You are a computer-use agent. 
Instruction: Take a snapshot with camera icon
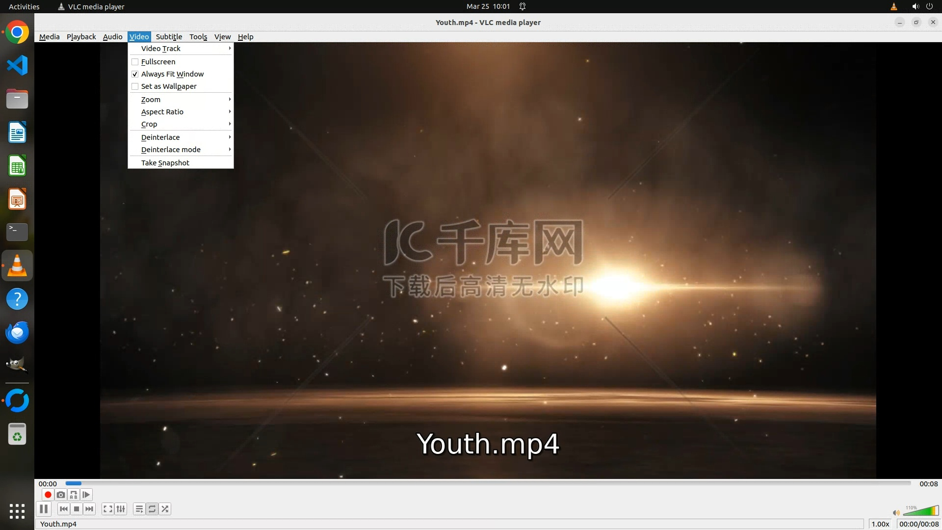pyautogui.click(x=61, y=495)
